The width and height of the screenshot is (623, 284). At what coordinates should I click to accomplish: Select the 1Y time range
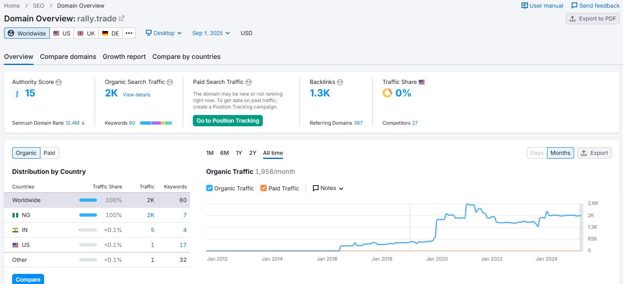pos(239,153)
